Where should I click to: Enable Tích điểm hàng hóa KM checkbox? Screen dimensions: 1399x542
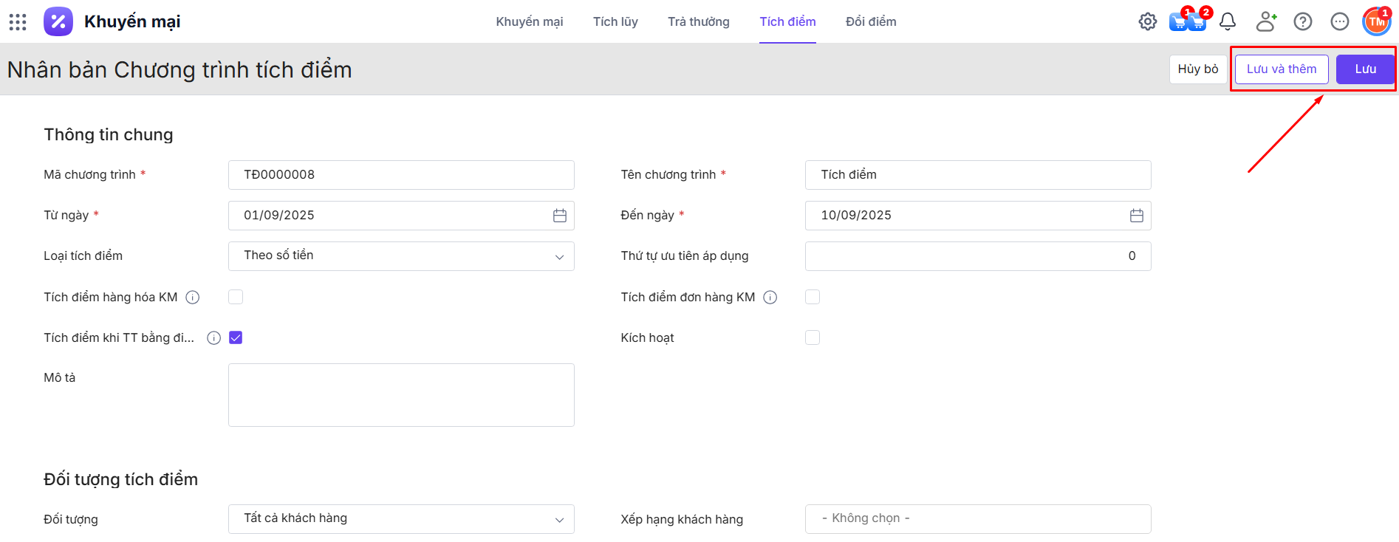236,297
